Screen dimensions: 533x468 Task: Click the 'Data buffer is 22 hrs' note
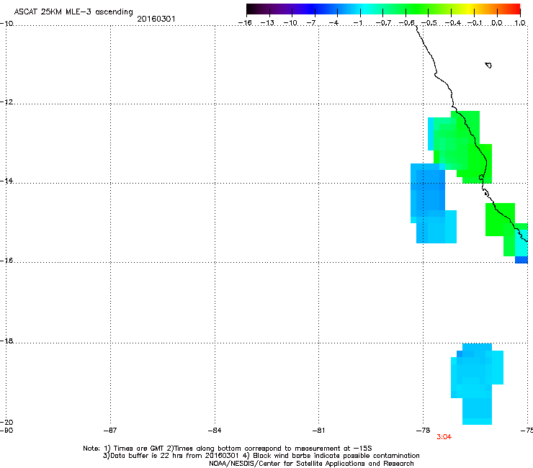261,456
